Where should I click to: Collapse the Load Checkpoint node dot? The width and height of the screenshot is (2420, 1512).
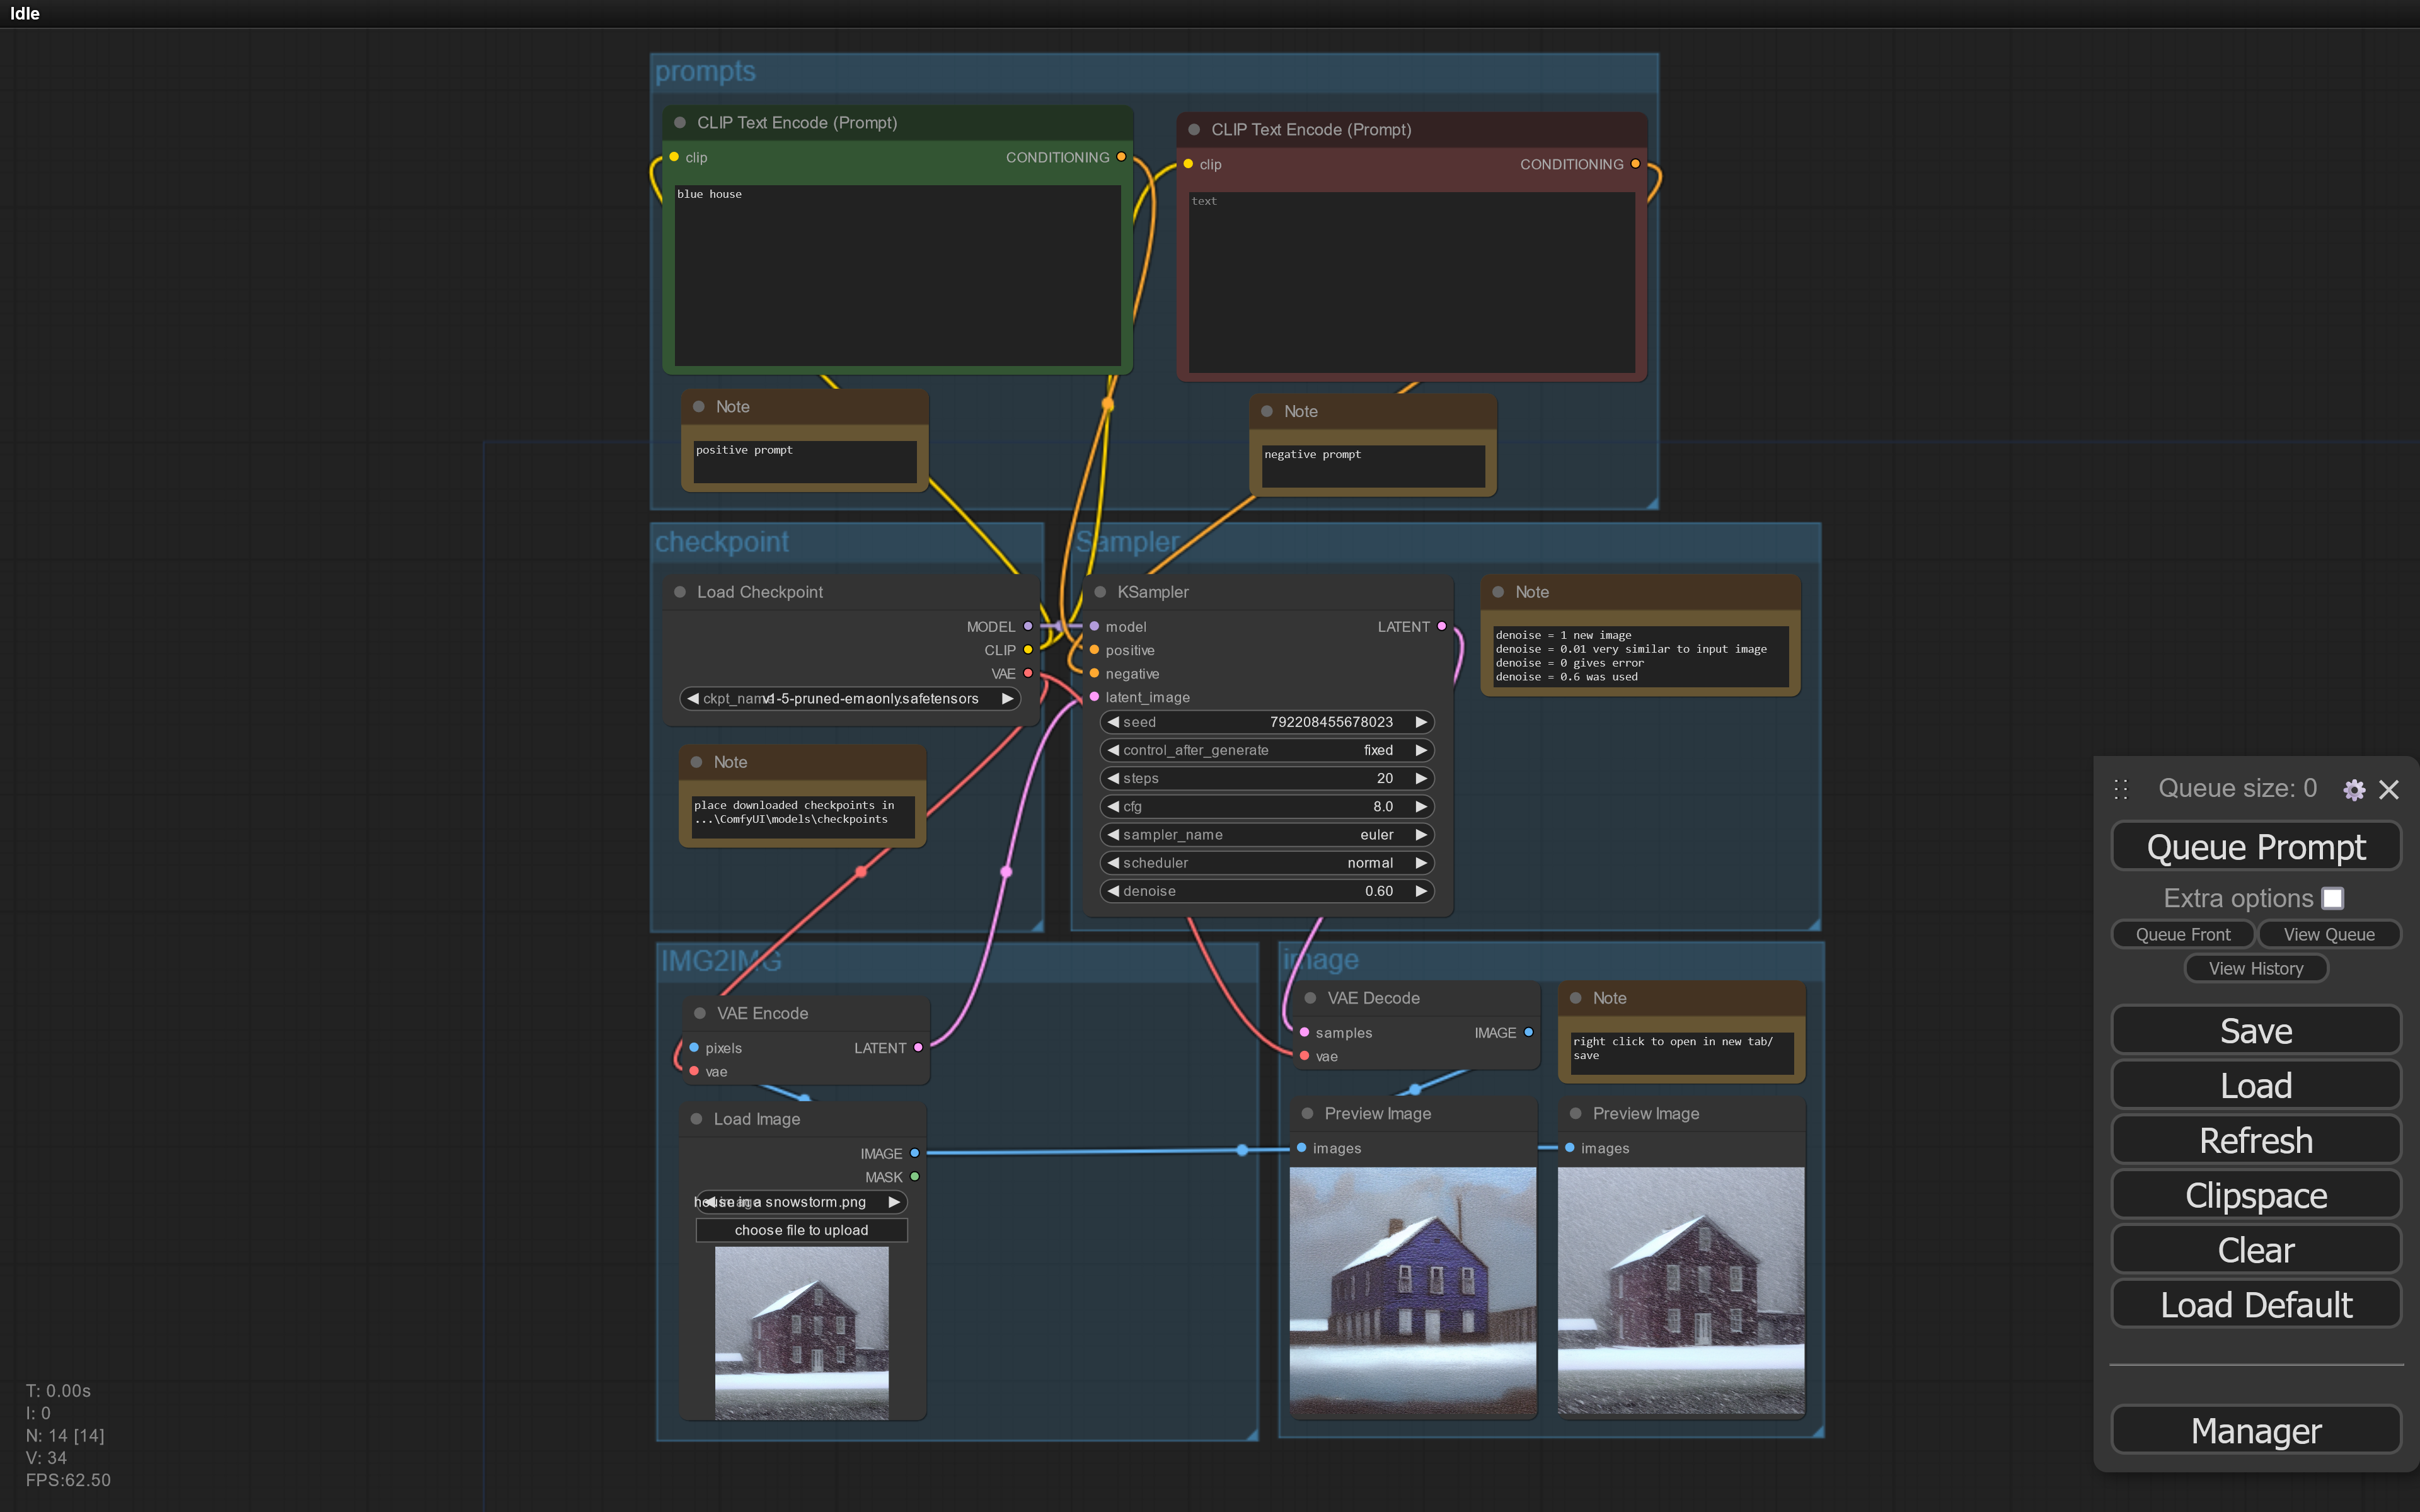[x=680, y=592]
